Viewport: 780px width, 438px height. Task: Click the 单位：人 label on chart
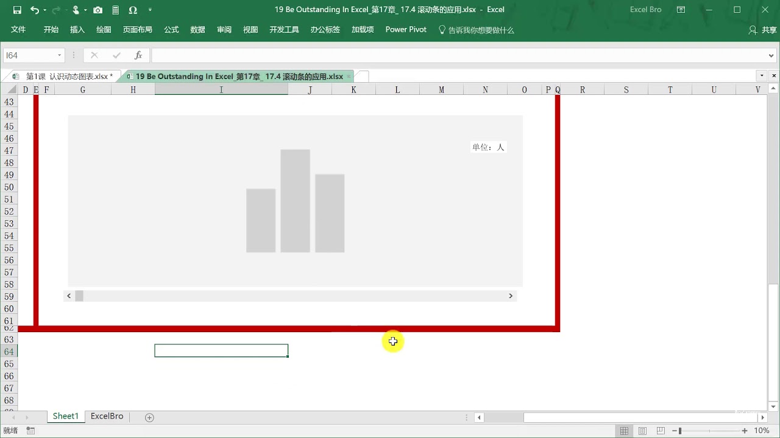488,147
